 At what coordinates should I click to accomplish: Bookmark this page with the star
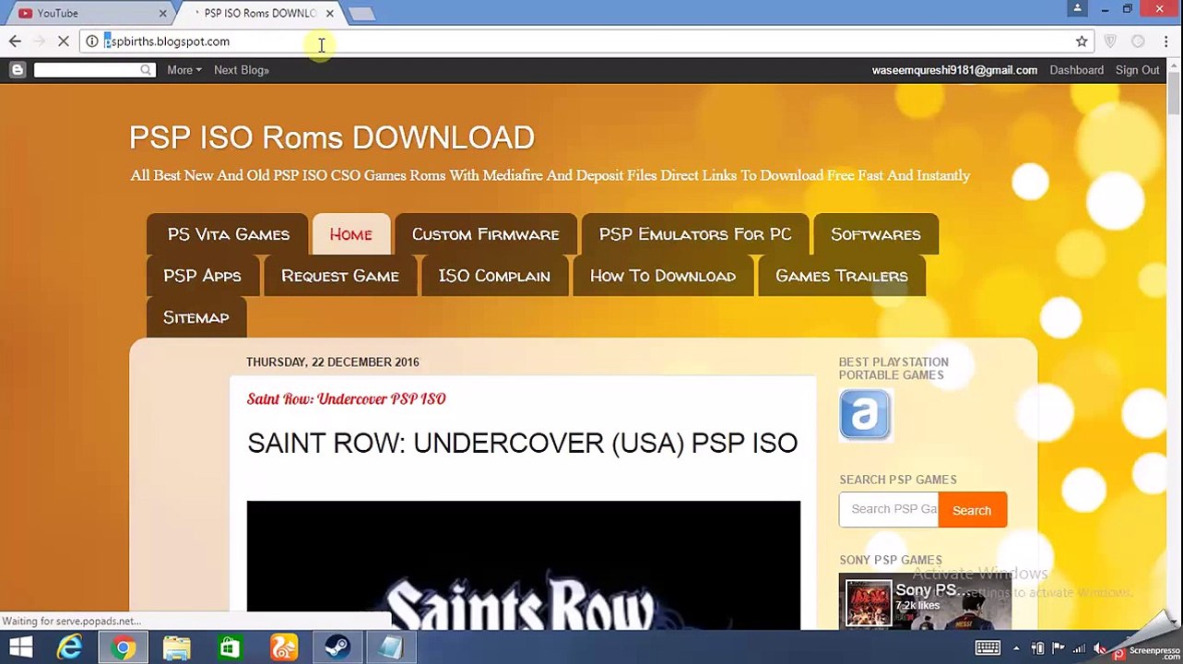point(1082,41)
